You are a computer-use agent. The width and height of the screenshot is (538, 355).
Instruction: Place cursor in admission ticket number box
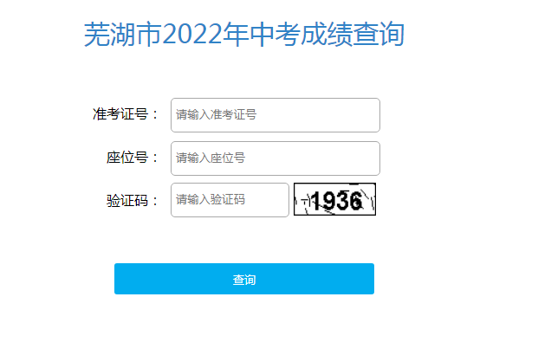275,115
